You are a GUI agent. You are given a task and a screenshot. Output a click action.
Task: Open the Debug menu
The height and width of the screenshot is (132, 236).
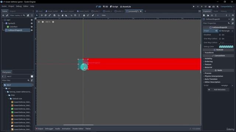click(x=19, y=6)
